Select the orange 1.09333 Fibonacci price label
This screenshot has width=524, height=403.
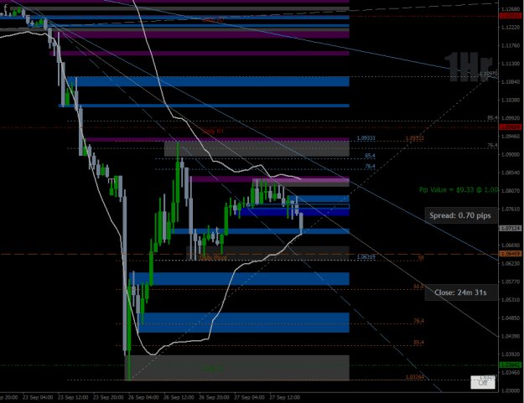415,138
